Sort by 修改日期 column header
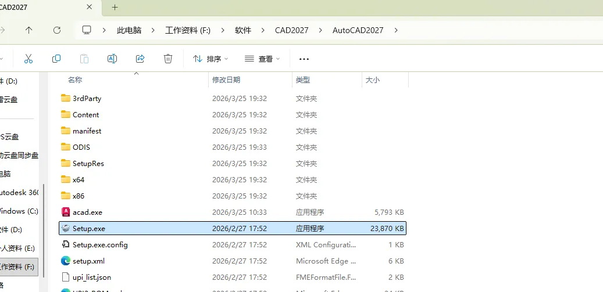Image resolution: width=603 pixels, height=292 pixels. (x=226, y=80)
